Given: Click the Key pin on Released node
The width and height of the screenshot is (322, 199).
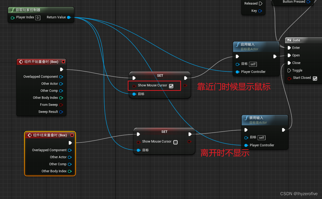Looking at the screenshot, I should 260,11.
